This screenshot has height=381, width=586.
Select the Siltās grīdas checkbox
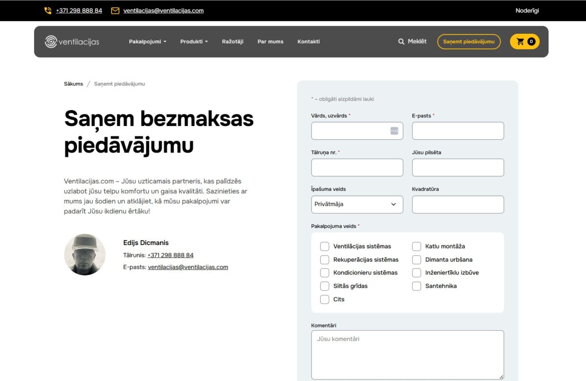coord(324,286)
